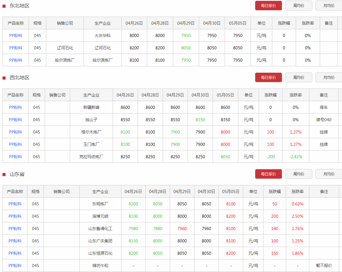Click the -2.42% value for 克拉玛依炼厂
The height and width of the screenshot is (272, 342).
pos(295,157)
